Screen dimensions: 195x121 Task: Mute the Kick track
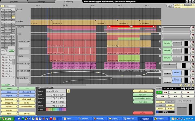coord(193,49)
